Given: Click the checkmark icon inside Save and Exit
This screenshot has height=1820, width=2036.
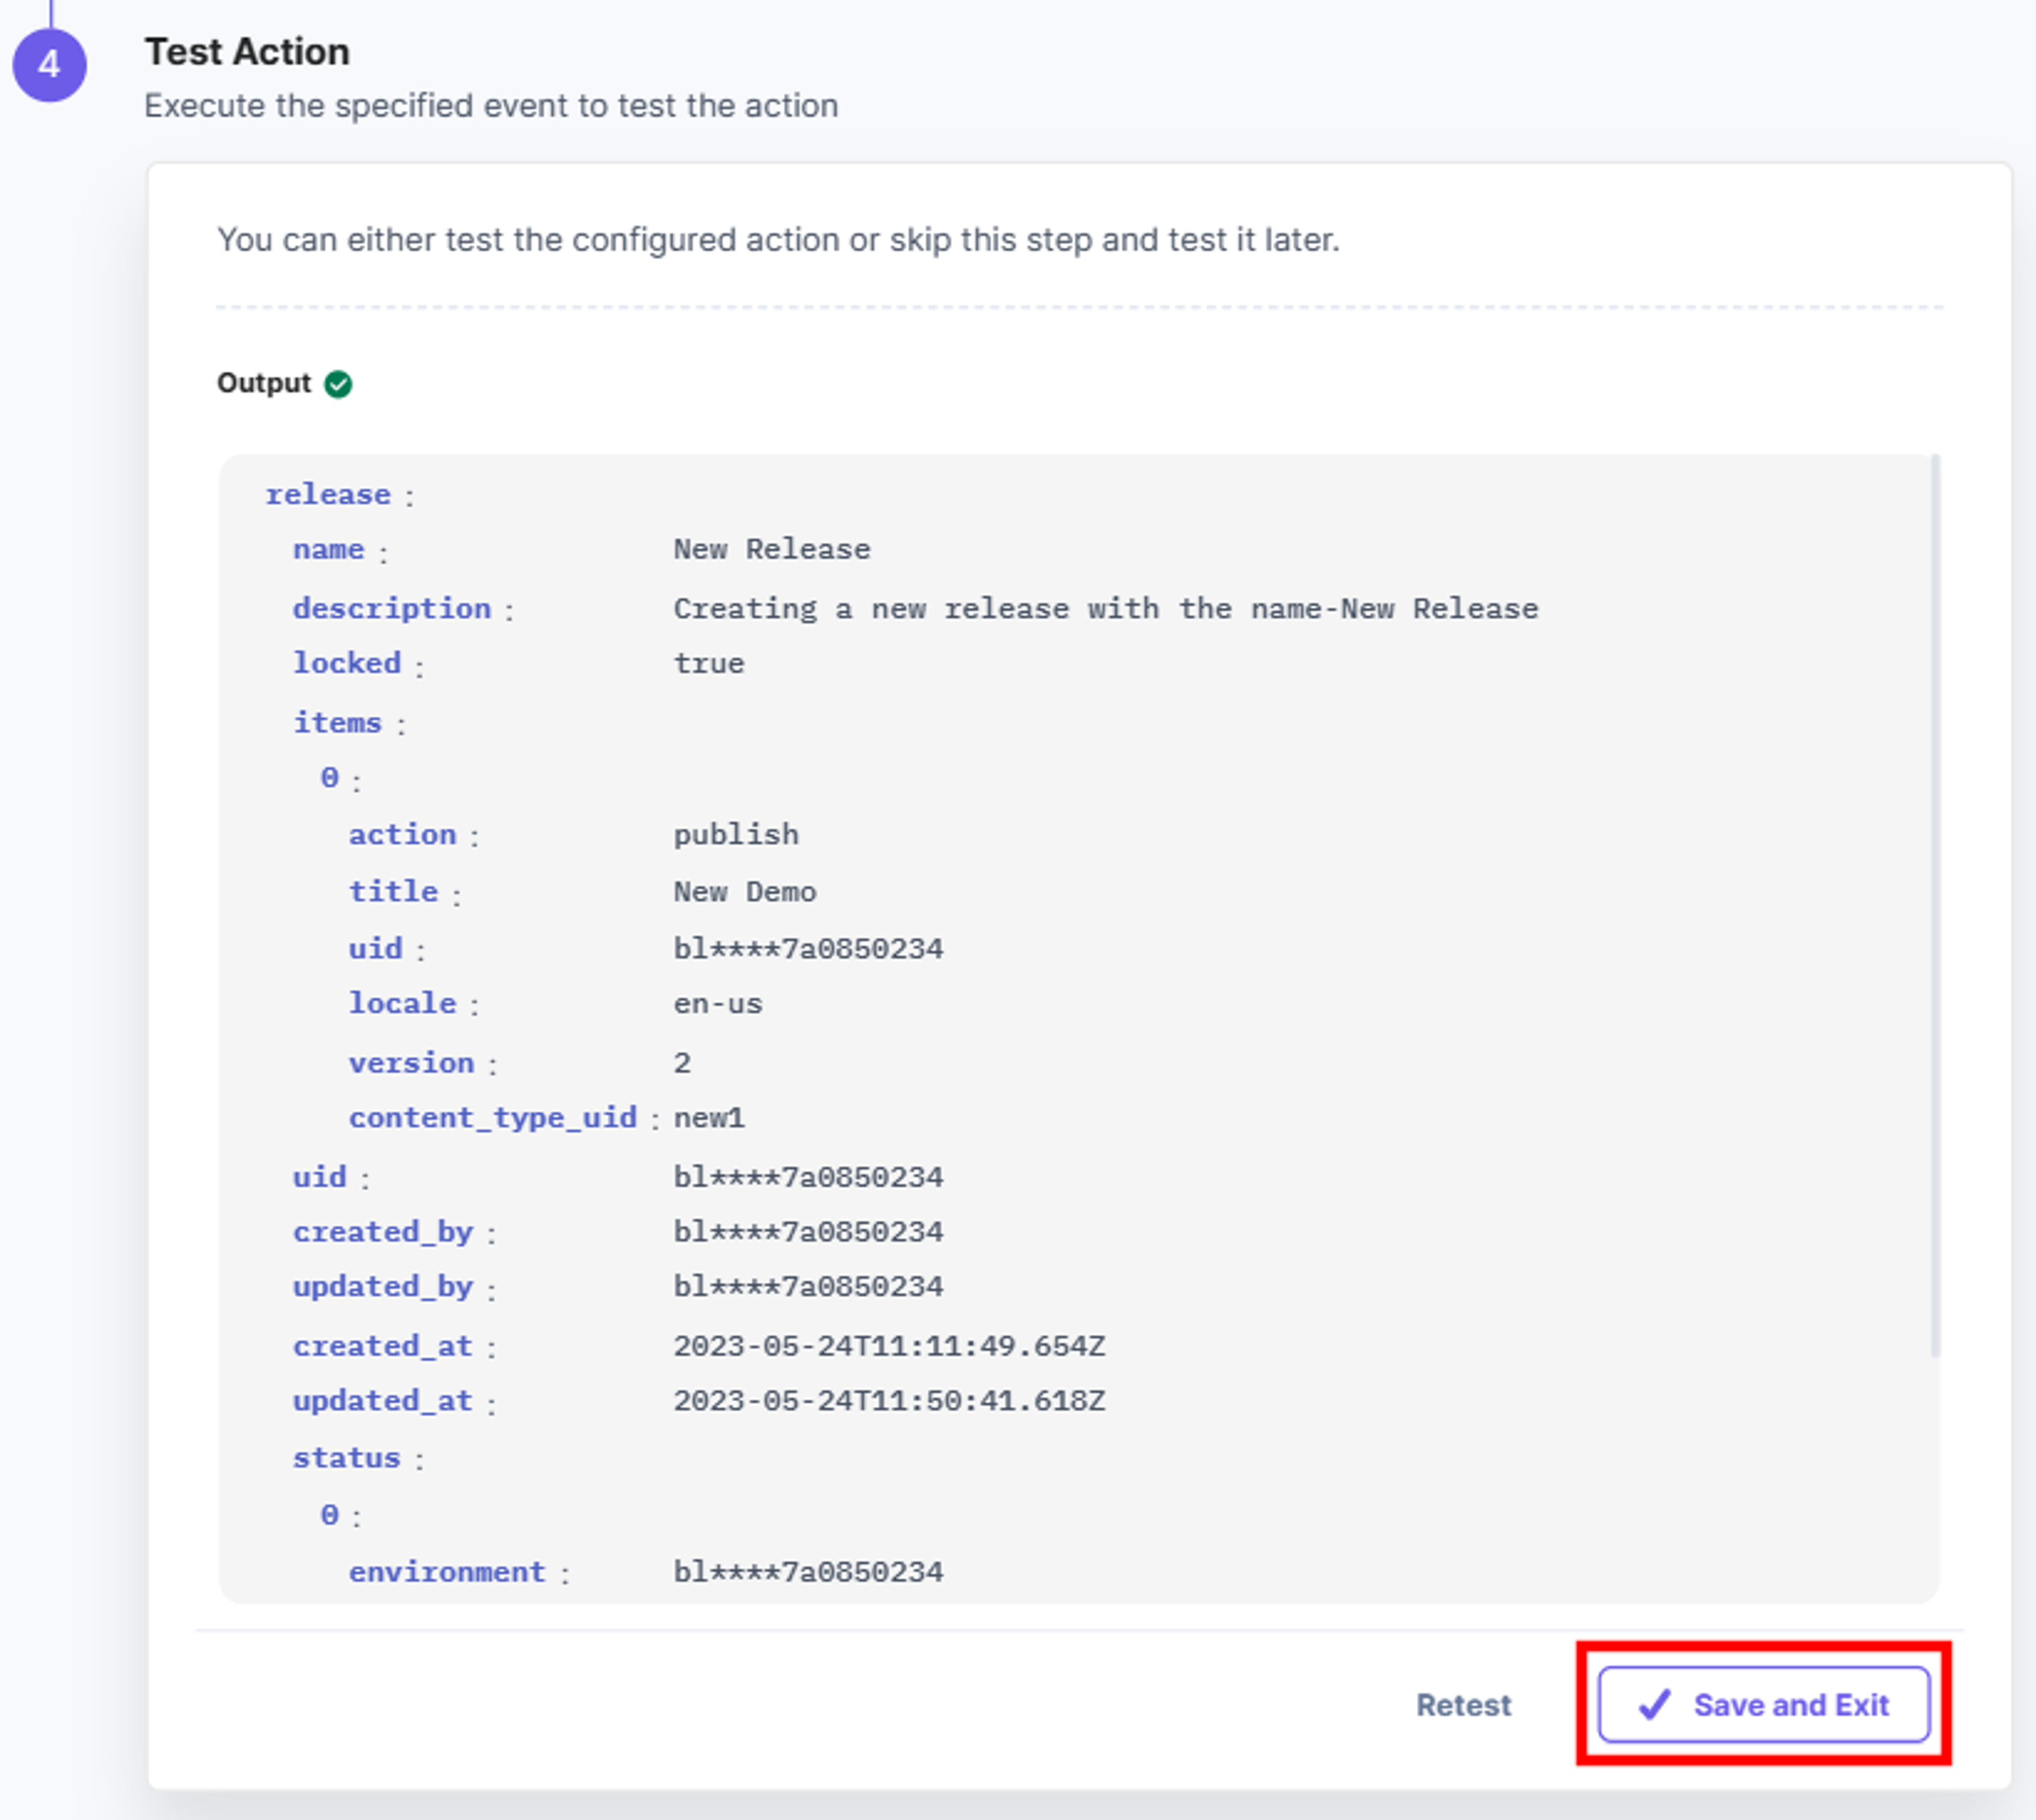Looking at the screenshot, I should click(1655, 1704).
